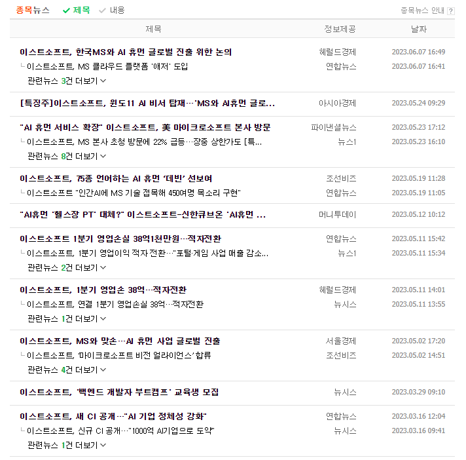This screenshot has width=466, height=460.
Task: Select source 아시아경제 in the list
Action: click(337, 104)
